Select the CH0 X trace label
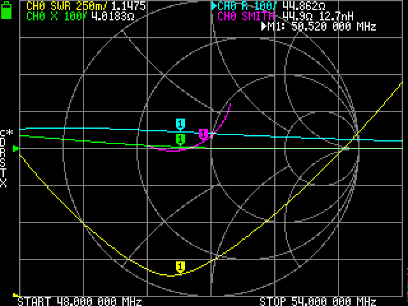Screen dimensions: 408x306 pyautogui.click(x=57, y=16)
